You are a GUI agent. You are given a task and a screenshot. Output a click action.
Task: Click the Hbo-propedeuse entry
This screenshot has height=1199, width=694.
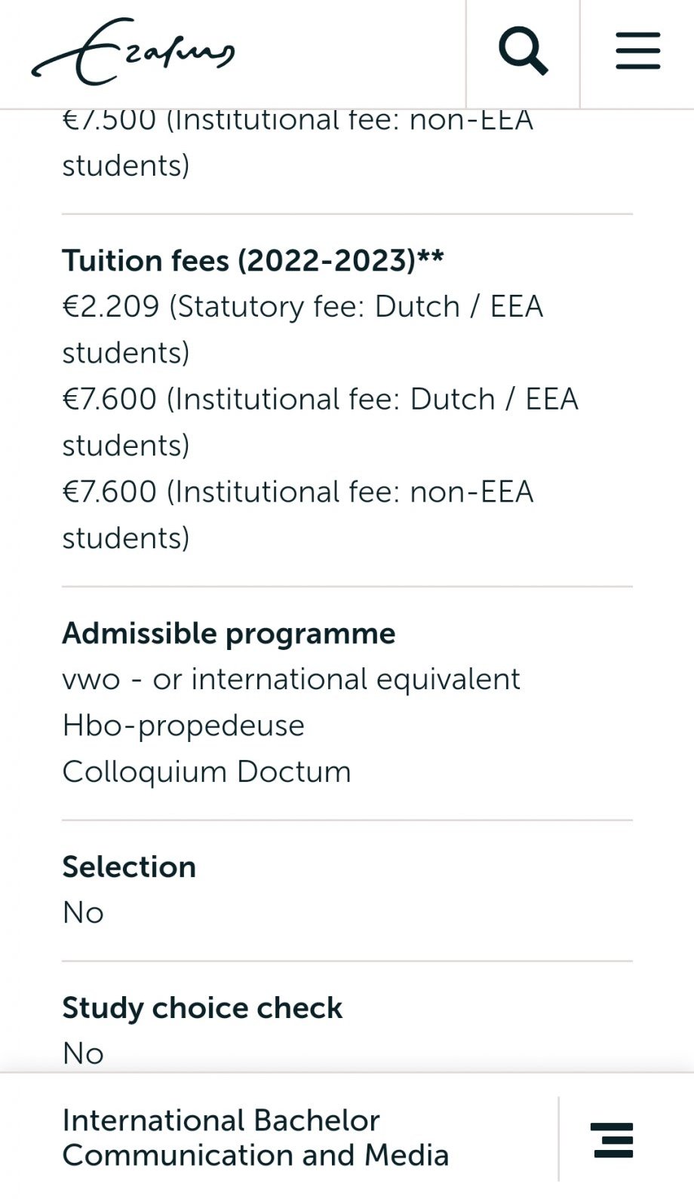[x=183, y=725]
